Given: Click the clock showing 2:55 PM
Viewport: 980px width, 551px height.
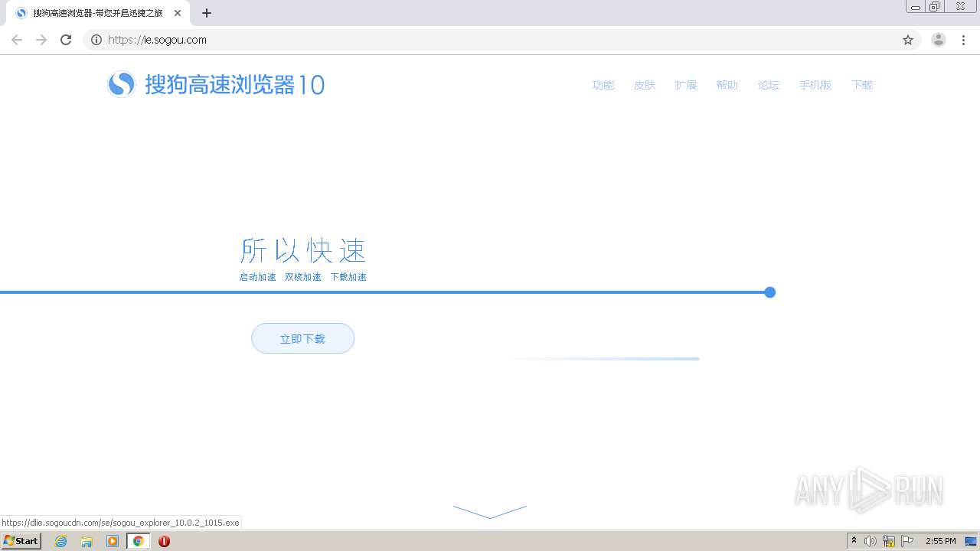Looking at the screenshot, I should tap(941, 541).
